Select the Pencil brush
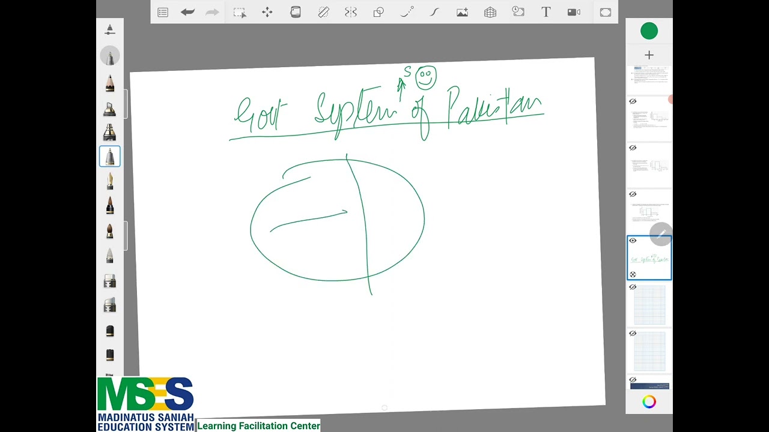This screenshot has height=432, width=769. click(110, 83)
